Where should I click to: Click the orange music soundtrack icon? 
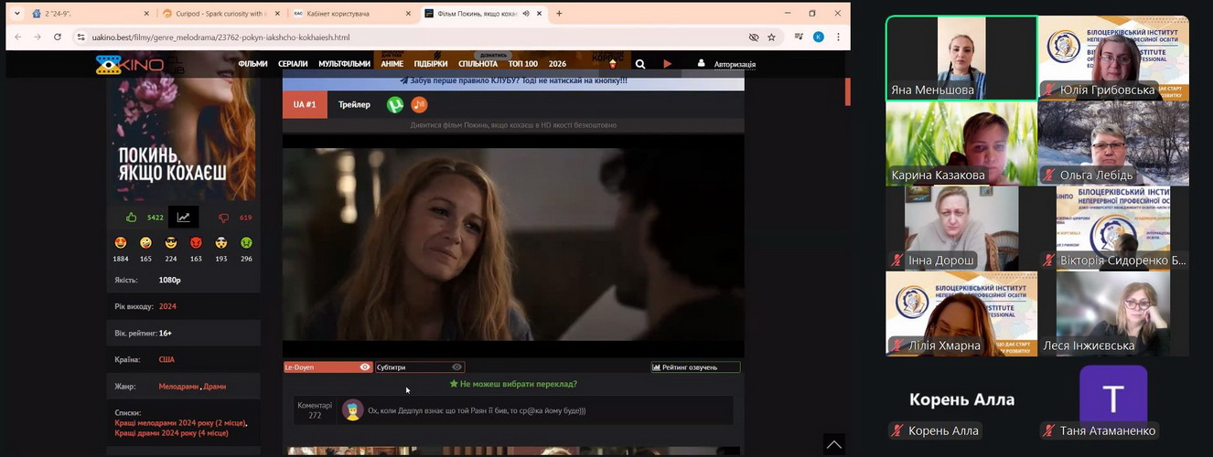419,105
